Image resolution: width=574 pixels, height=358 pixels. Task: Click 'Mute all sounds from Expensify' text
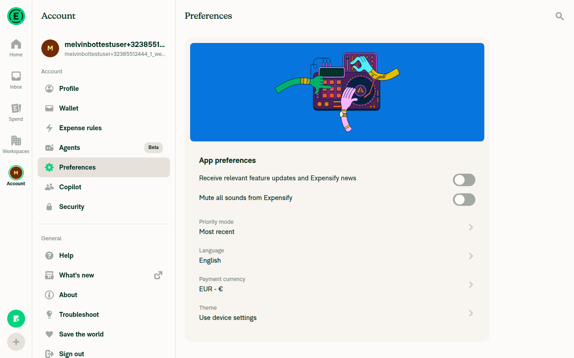(x=246, y=198)
